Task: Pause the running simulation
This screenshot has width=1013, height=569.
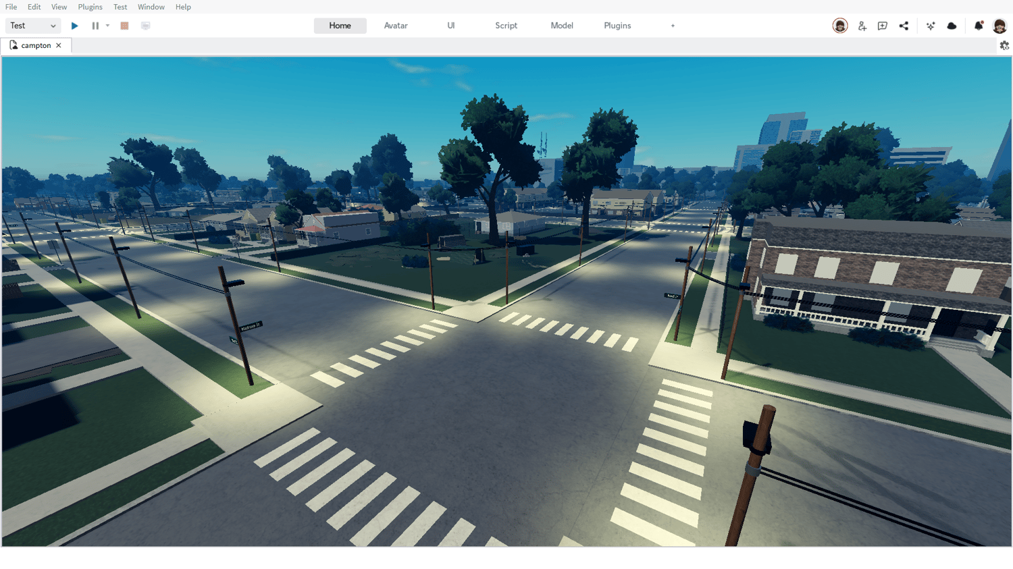Action: [95, 25]
